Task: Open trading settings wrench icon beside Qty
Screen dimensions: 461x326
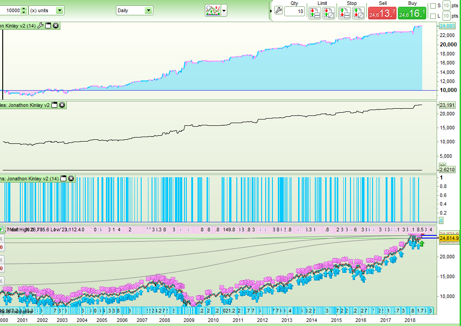Action: (278, 11)
